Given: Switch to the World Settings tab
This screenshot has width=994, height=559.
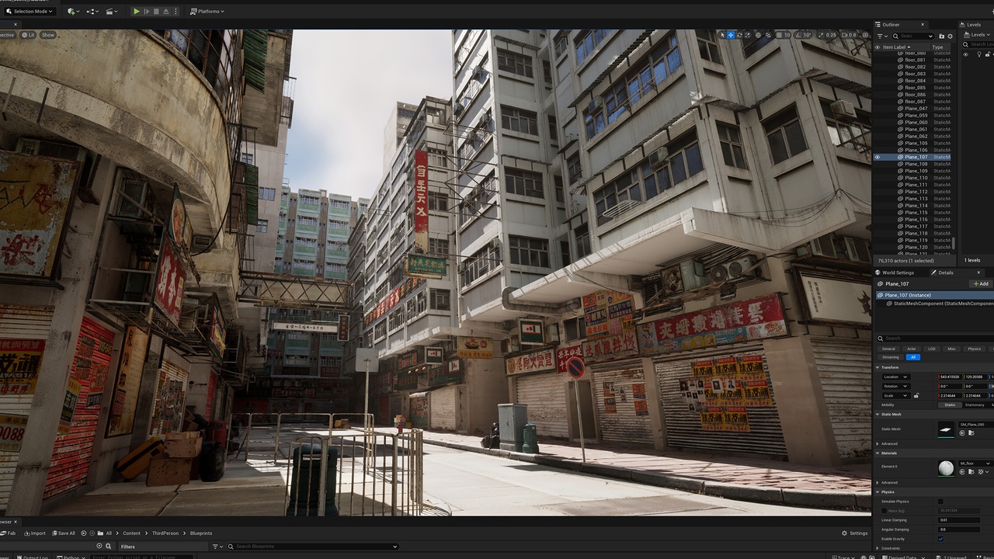Looking at the screenshot, I should (898, 273).
